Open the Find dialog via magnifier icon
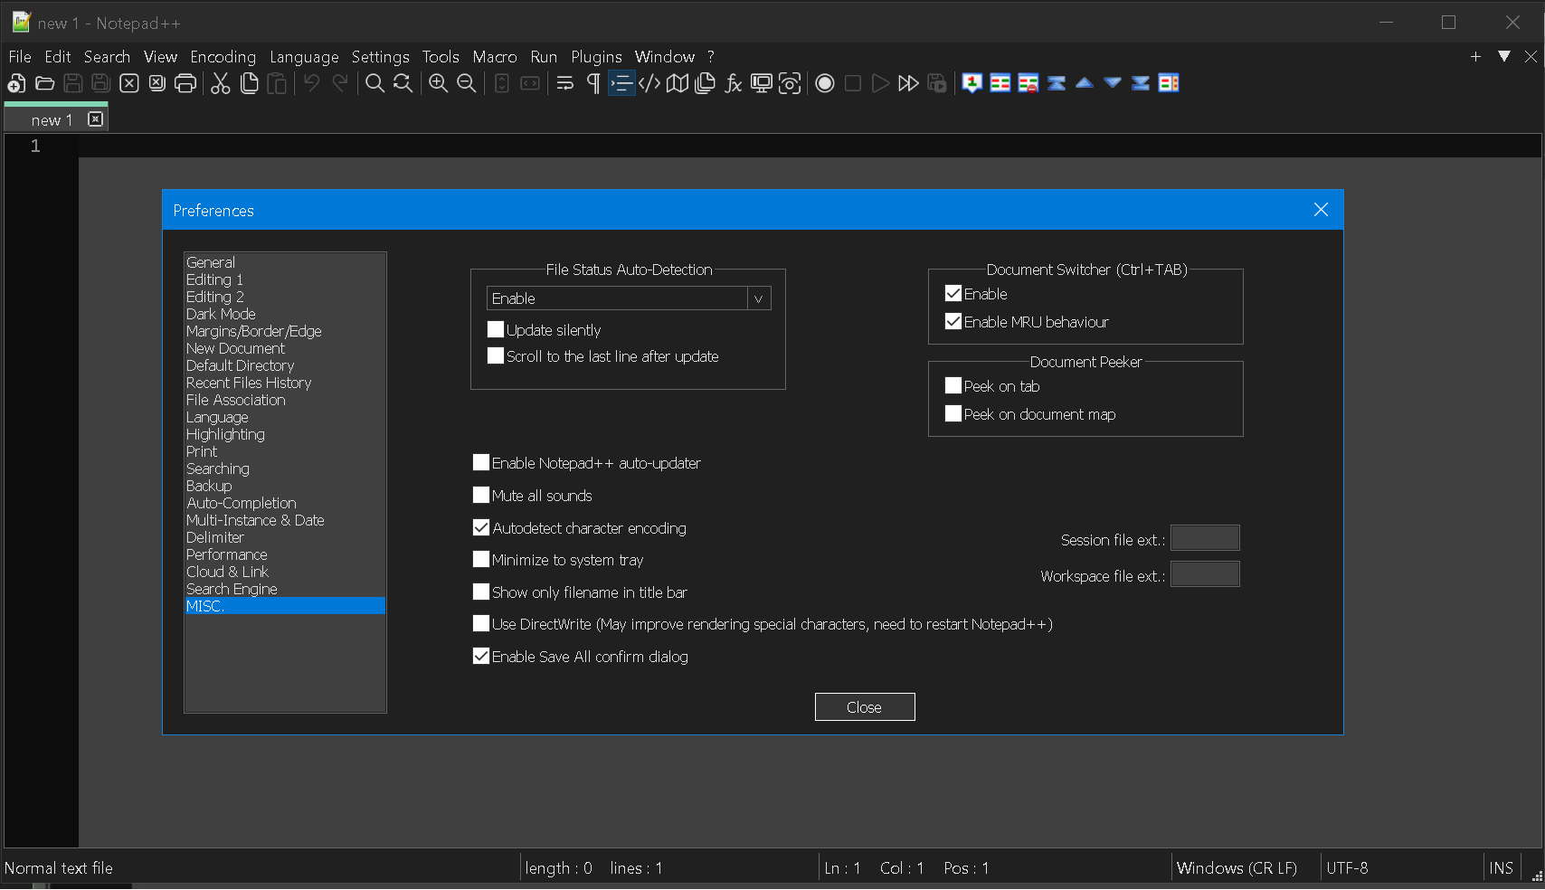1545x890 pixels. coord(374,83)
